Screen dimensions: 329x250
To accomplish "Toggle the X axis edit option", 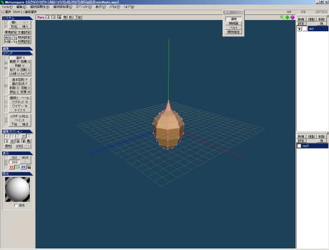I will pos(7,136).
